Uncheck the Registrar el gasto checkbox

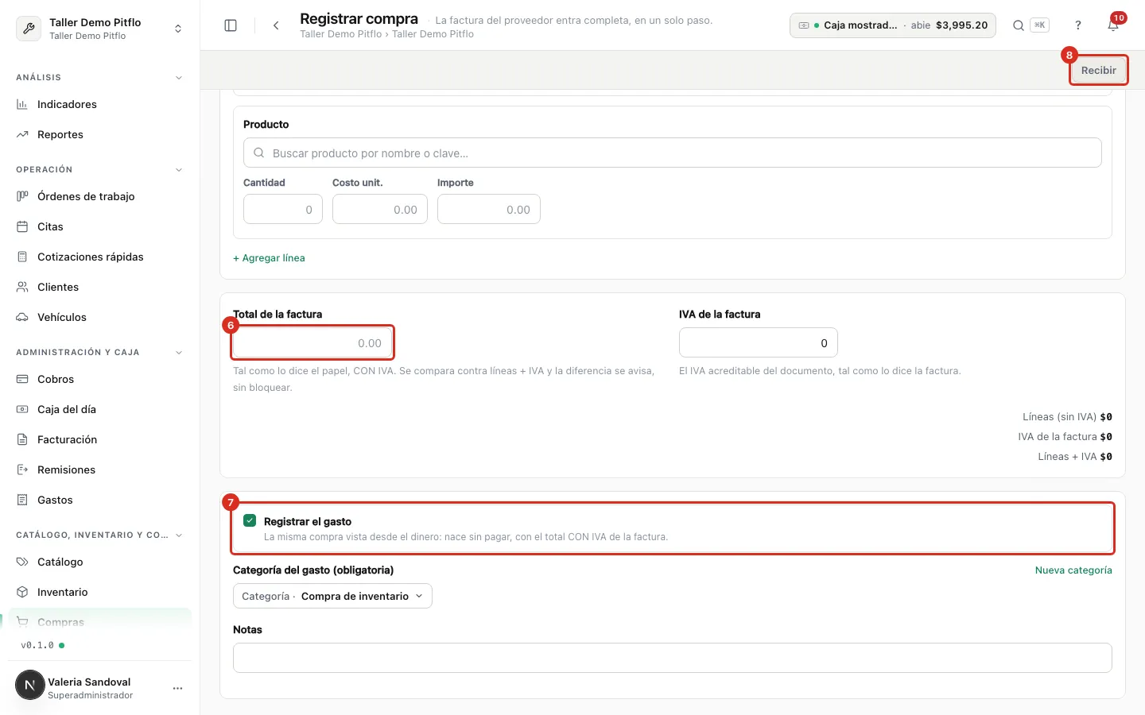(250, 520)
